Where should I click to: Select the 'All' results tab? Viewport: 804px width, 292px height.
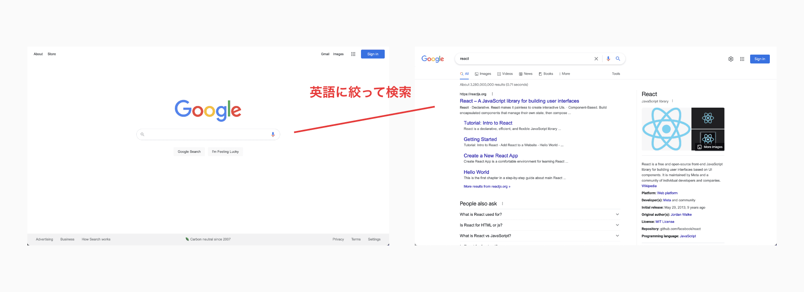tap(464, 74)
